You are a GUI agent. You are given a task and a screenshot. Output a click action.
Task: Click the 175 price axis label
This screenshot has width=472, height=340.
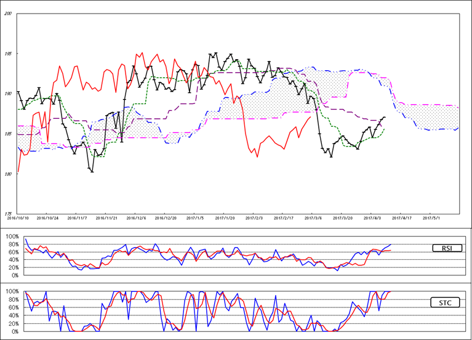click(x=8, y=213)
